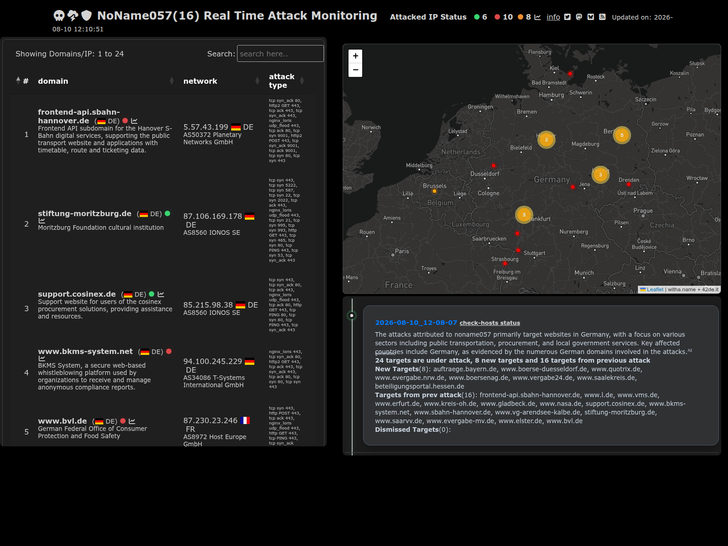
Task: Open the chart icon for www.bvl.de
Action: (132, 421)
